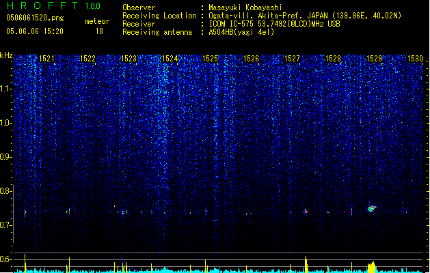The width and height of the screenshot is (430, 273).
Task: Click the kHz axis unit label
Action: (6, 55)
